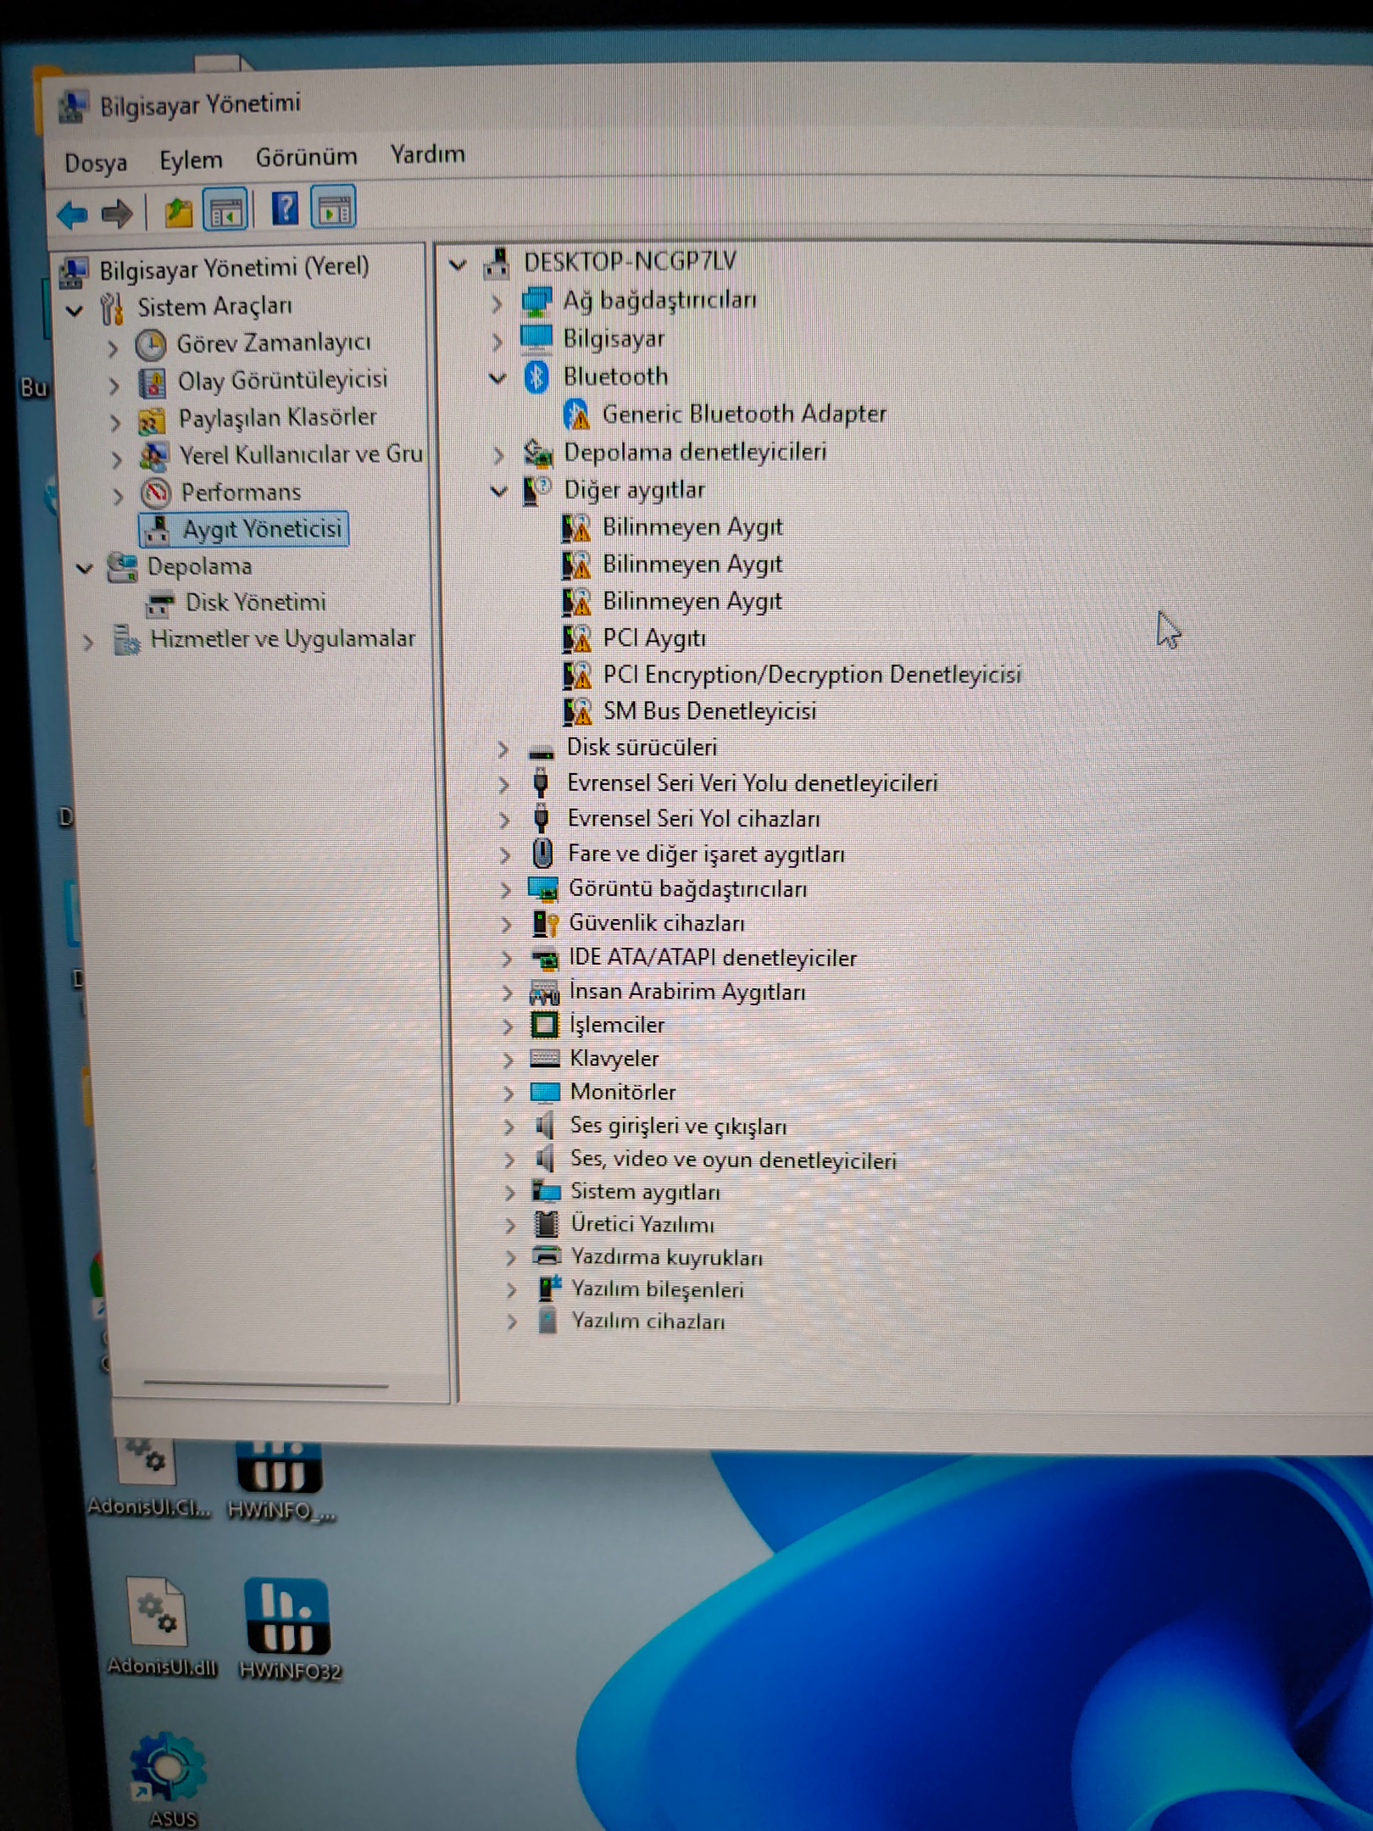The width and height of the screenshot is (1373, 1831).
Task: Select the AdonisUI.dll desktop file
Action: pos(160,1627)
